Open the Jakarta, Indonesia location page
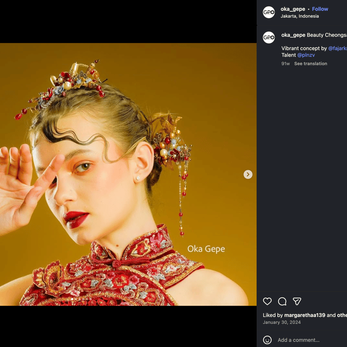This screenshot has width=347, height=347. pyautogui.click(x=300, y=16)
